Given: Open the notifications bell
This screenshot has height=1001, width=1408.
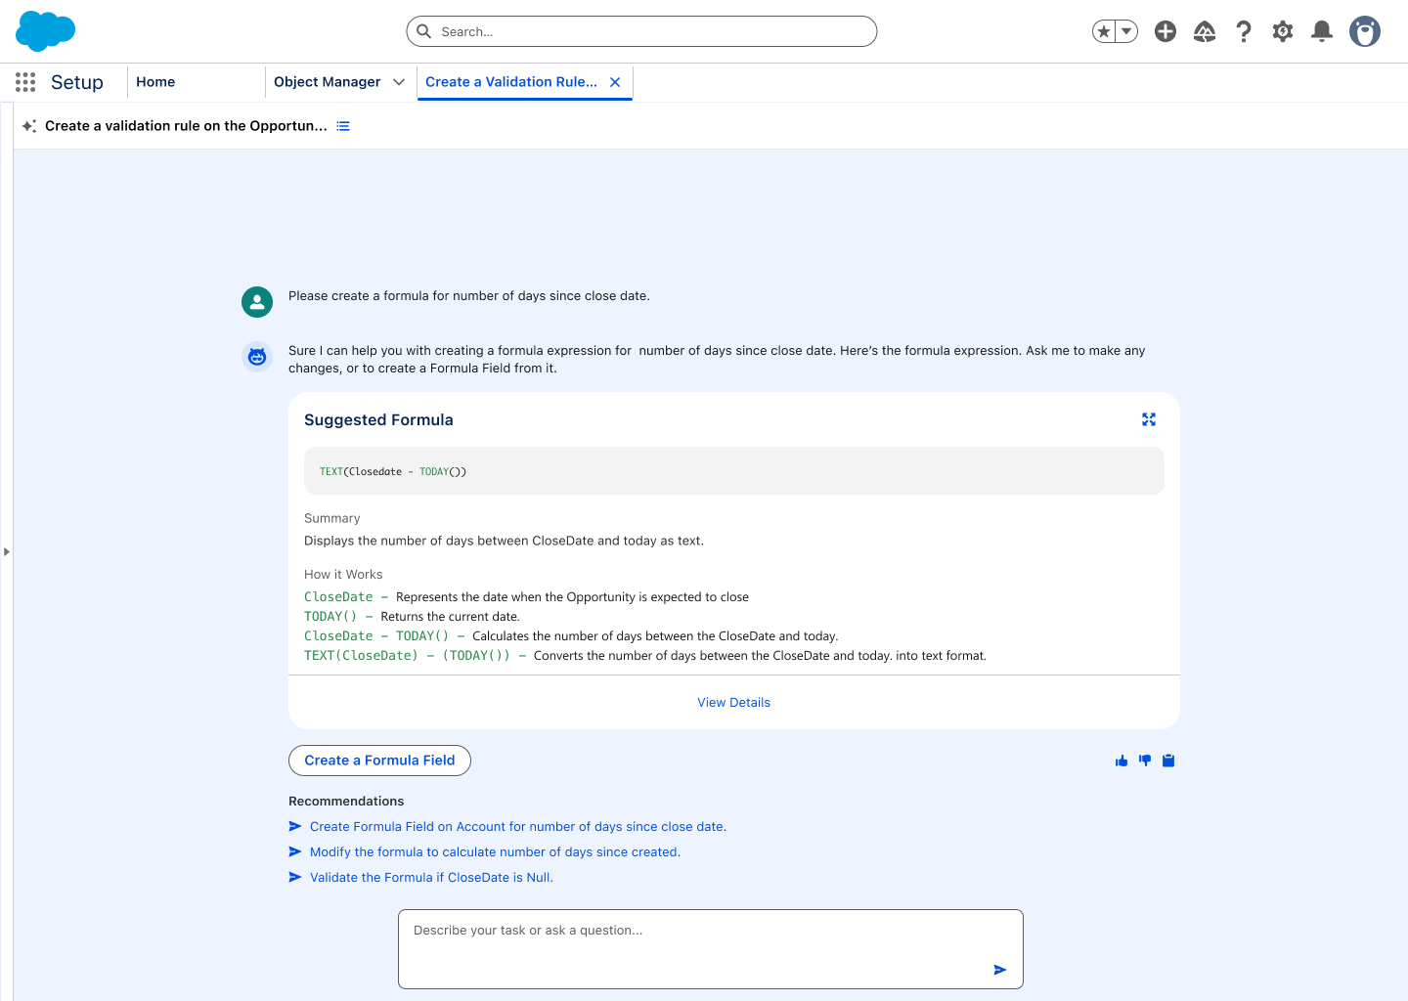Looking at the screenshot, I should point(1322,31).
